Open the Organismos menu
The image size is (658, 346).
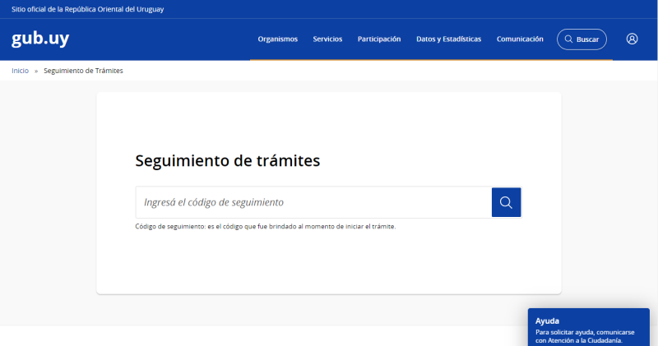[277, 39]
